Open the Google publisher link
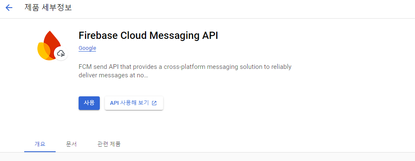The width and height of the screenshot is (415, 161). 88,48
